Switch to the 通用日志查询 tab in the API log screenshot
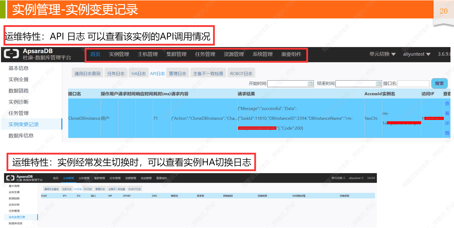 (x=87, y=73)
